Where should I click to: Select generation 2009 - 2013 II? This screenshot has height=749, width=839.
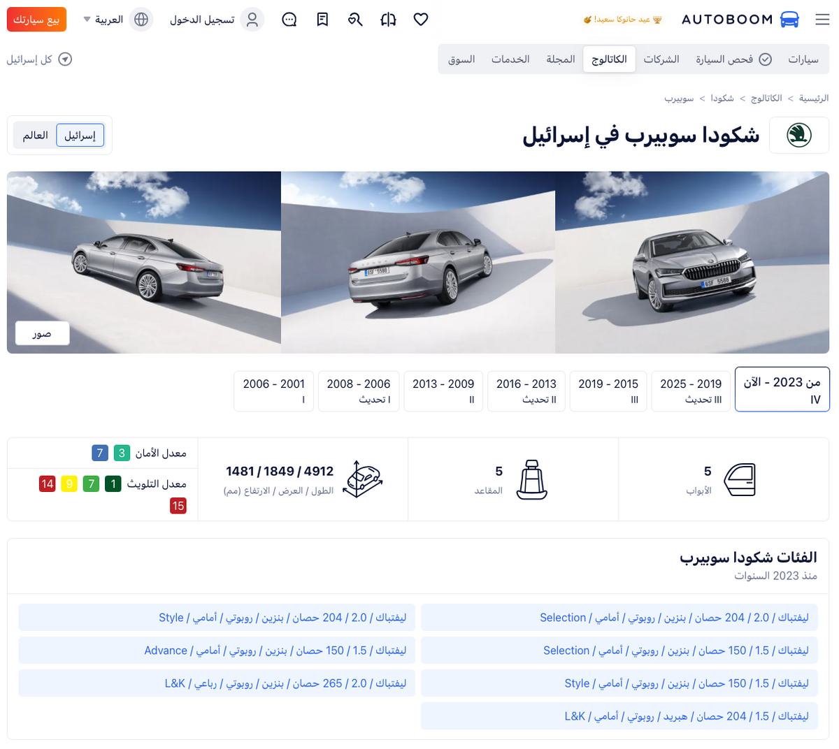click(443, 391)
